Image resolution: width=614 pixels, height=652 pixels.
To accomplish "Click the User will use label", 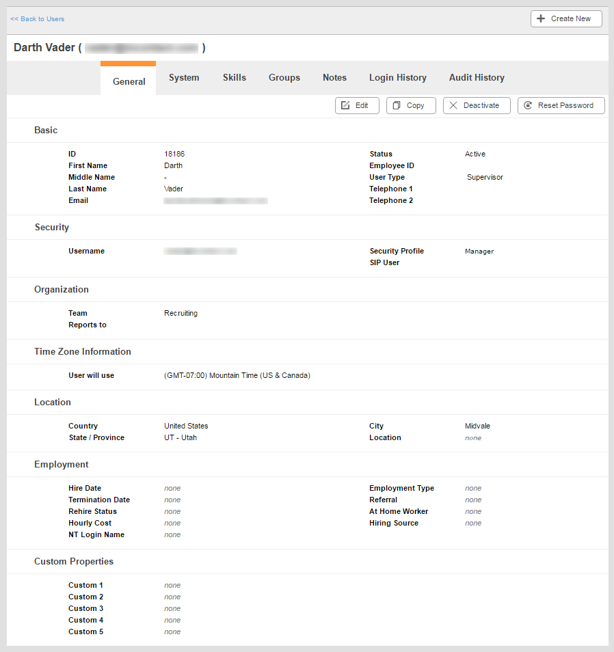I will (x=91, y=375).
